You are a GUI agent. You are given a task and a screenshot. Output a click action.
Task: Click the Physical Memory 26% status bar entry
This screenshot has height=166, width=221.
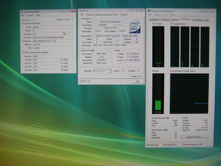click(x=193, y=144)
